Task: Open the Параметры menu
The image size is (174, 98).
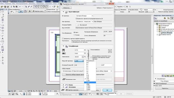Action: pyautogui.click(x=40, y=4)
